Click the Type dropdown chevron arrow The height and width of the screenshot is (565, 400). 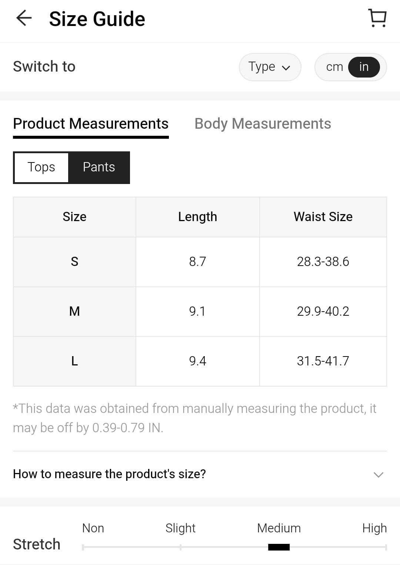point(286,68)
